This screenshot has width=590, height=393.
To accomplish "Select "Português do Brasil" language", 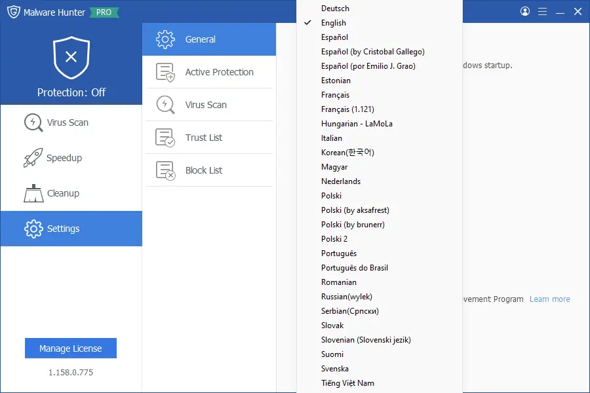I will coord(355,267).
